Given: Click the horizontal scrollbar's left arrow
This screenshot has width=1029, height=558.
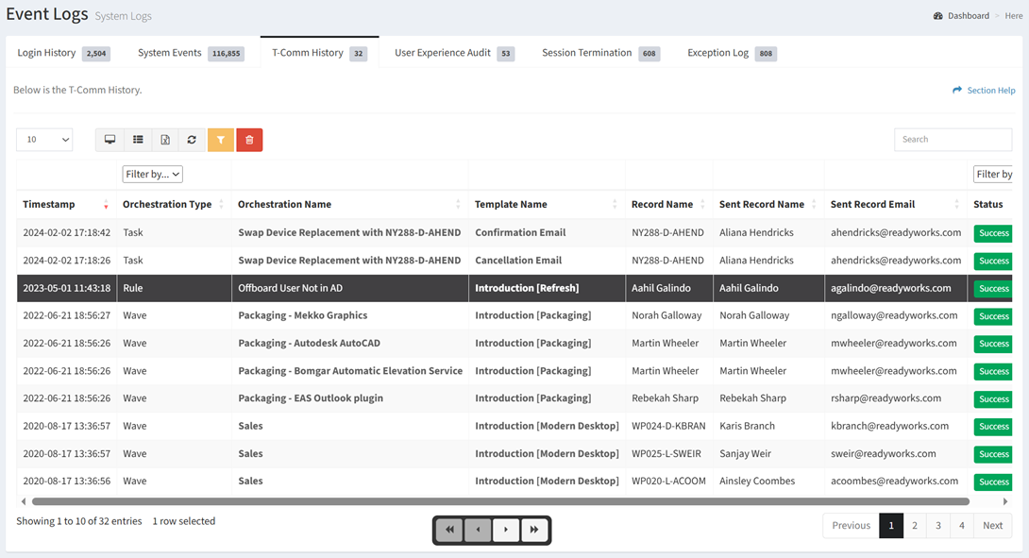Looking at the screenshot, I should pos(24,501).
